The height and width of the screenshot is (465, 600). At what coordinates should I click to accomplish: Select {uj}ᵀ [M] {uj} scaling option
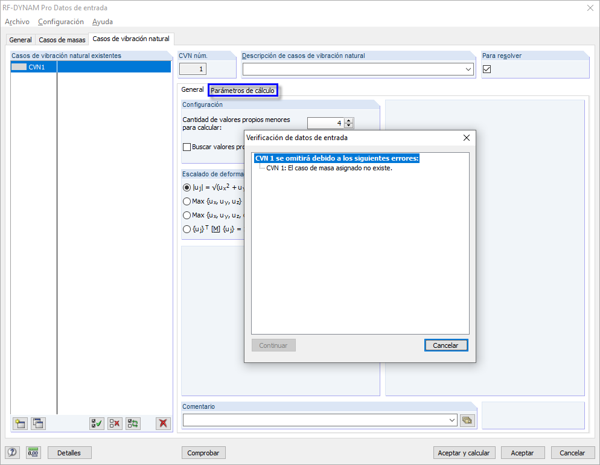187,229
